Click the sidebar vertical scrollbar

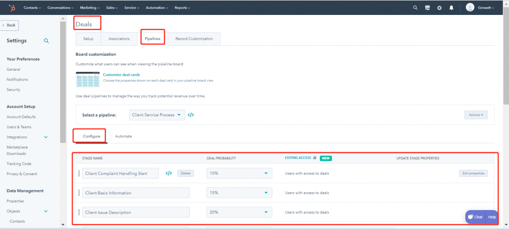63,82
